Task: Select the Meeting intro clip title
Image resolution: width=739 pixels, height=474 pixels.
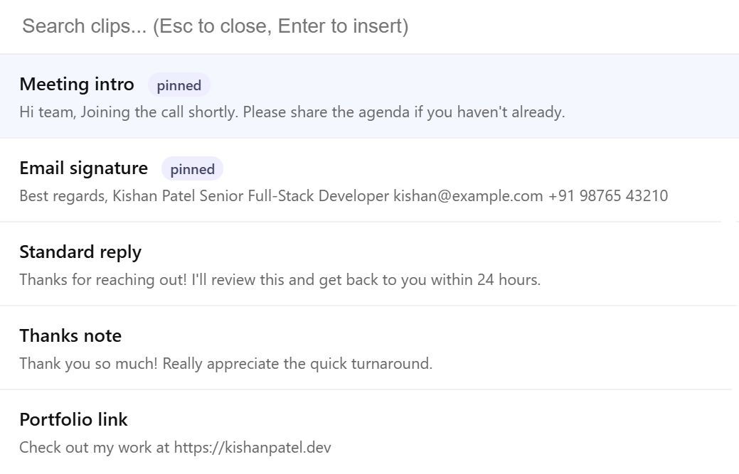Action: tap(77, 85)
